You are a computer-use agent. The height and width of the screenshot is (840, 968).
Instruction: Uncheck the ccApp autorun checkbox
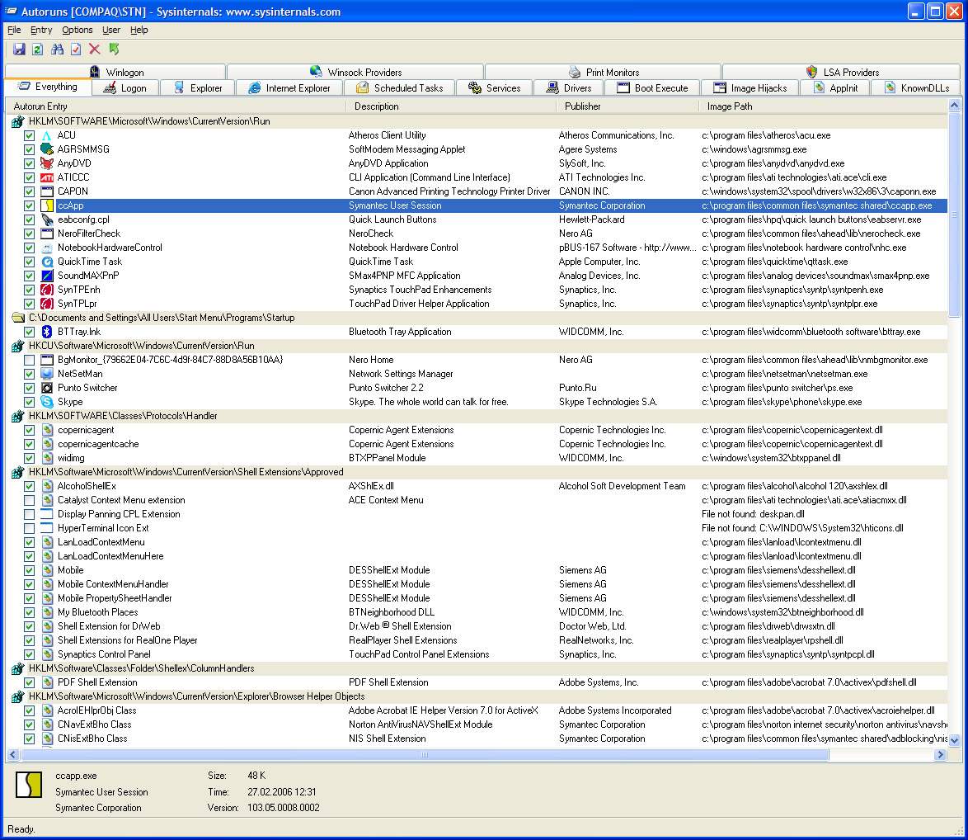(x=29, y=205)
